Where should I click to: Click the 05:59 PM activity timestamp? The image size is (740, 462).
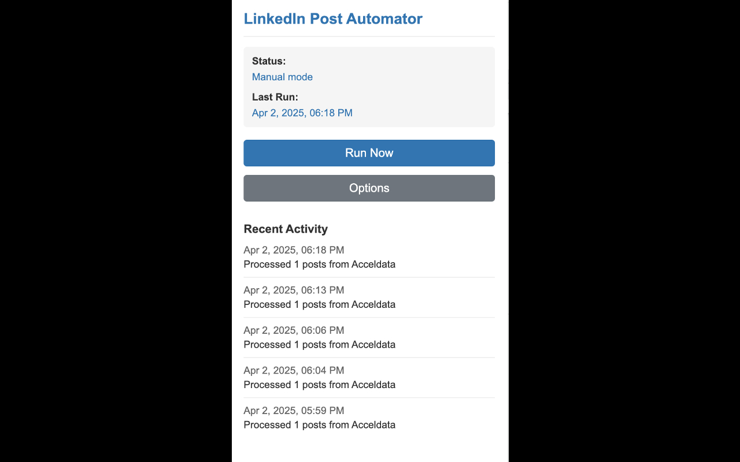click(x=294, y=411)
